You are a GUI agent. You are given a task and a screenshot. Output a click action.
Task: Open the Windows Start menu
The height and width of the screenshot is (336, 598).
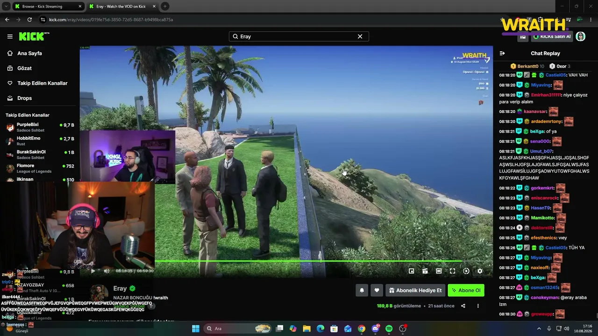click(196, 329)
